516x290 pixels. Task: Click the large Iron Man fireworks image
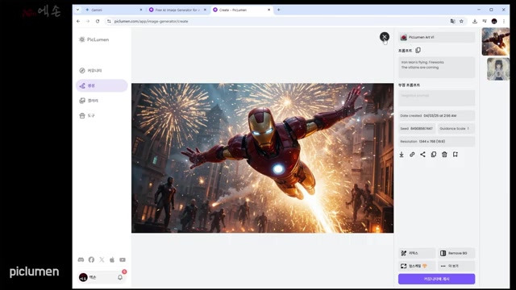coord(262,158)
